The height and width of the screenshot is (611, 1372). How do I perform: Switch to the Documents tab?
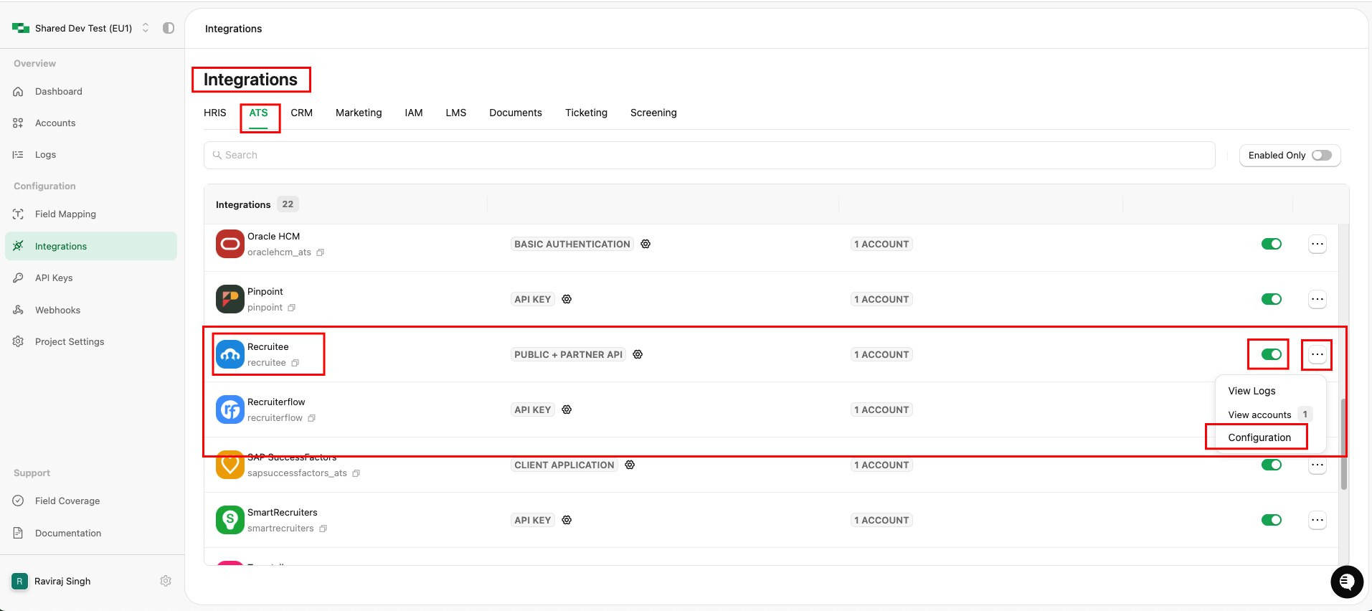tap(516, 113)
